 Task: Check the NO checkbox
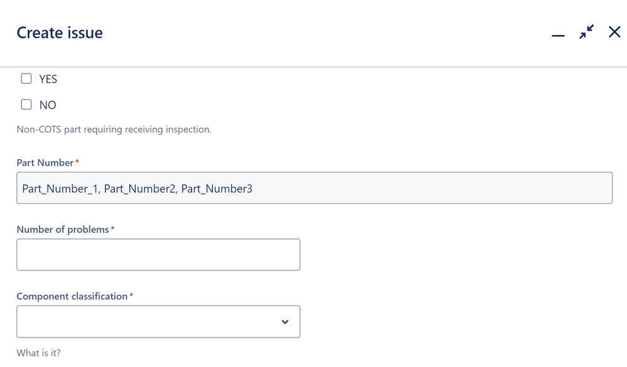(x=26, y=105)
